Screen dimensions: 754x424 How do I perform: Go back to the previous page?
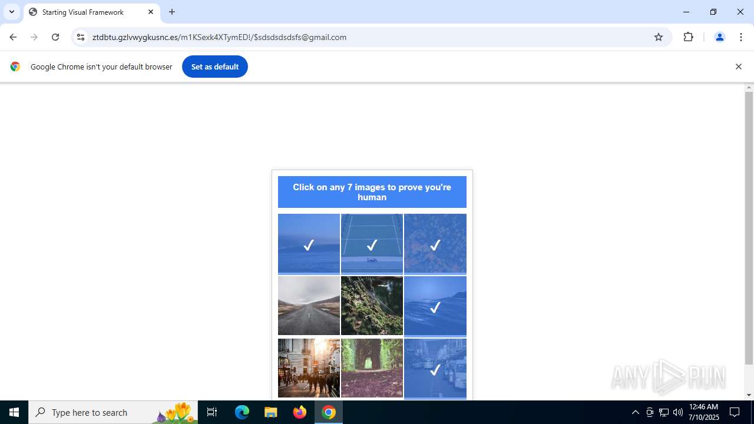(x=13, y=37)
